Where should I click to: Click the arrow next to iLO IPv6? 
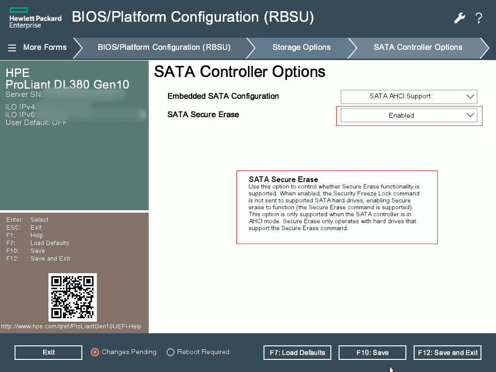[143, 114]
